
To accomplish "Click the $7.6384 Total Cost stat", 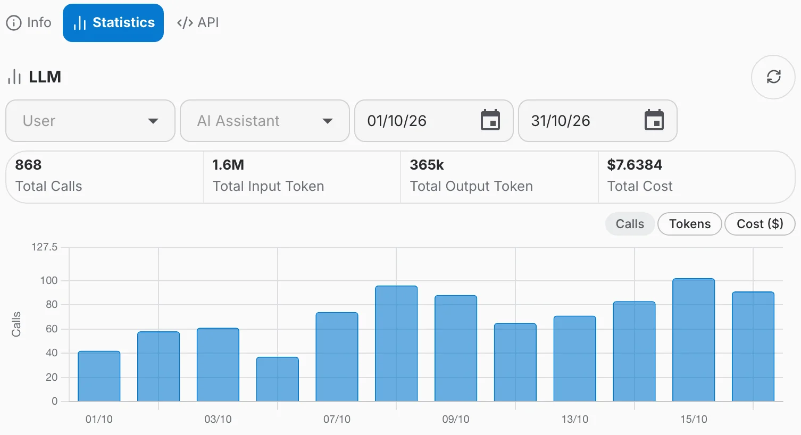I will (x=697, y=177).
